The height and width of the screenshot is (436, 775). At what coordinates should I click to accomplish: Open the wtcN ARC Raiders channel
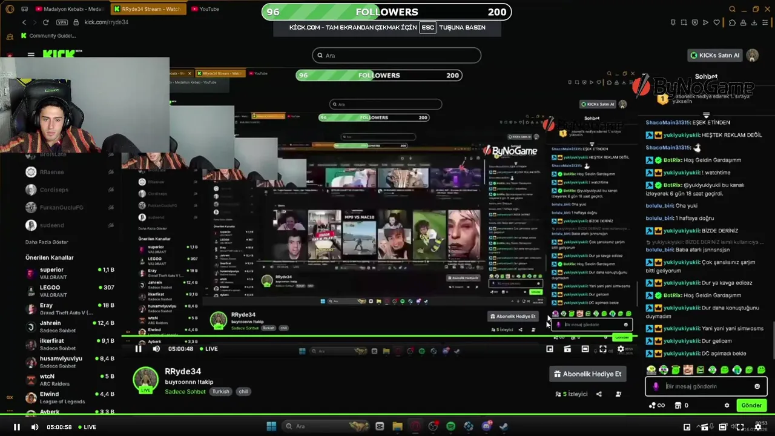(x=70, y=379)
